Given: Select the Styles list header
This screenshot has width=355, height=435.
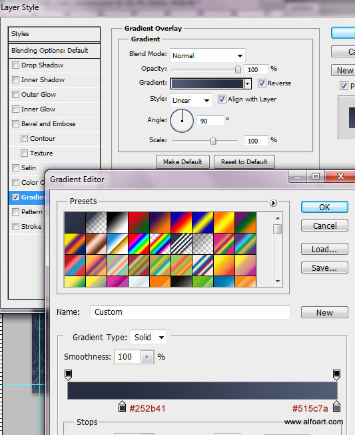Looking at the screenshot, I should point(54,34).
